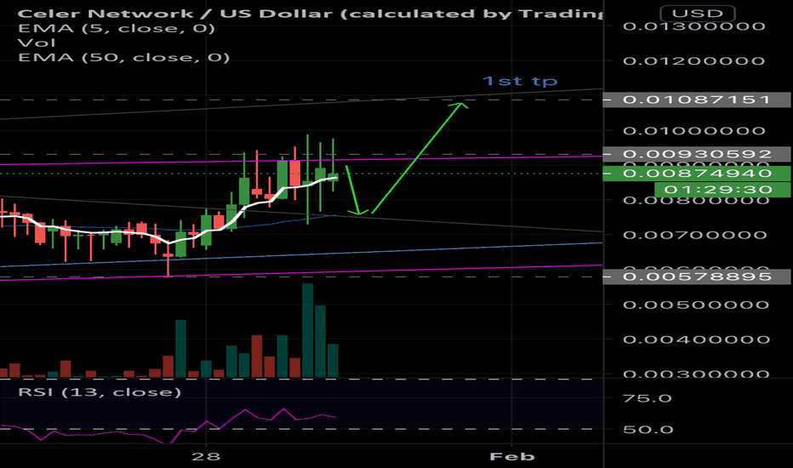Click the Celer Network / US Dollar title
This screenshot has height=468, width=793.
coord(310,13)
